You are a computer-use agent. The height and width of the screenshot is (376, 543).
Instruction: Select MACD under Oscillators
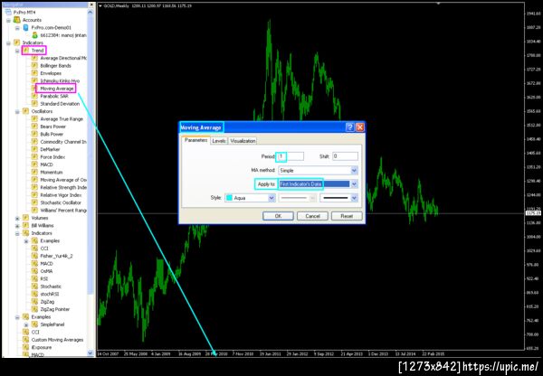46,164
